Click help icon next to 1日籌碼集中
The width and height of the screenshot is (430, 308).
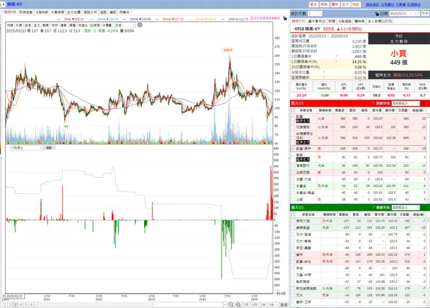336,56
